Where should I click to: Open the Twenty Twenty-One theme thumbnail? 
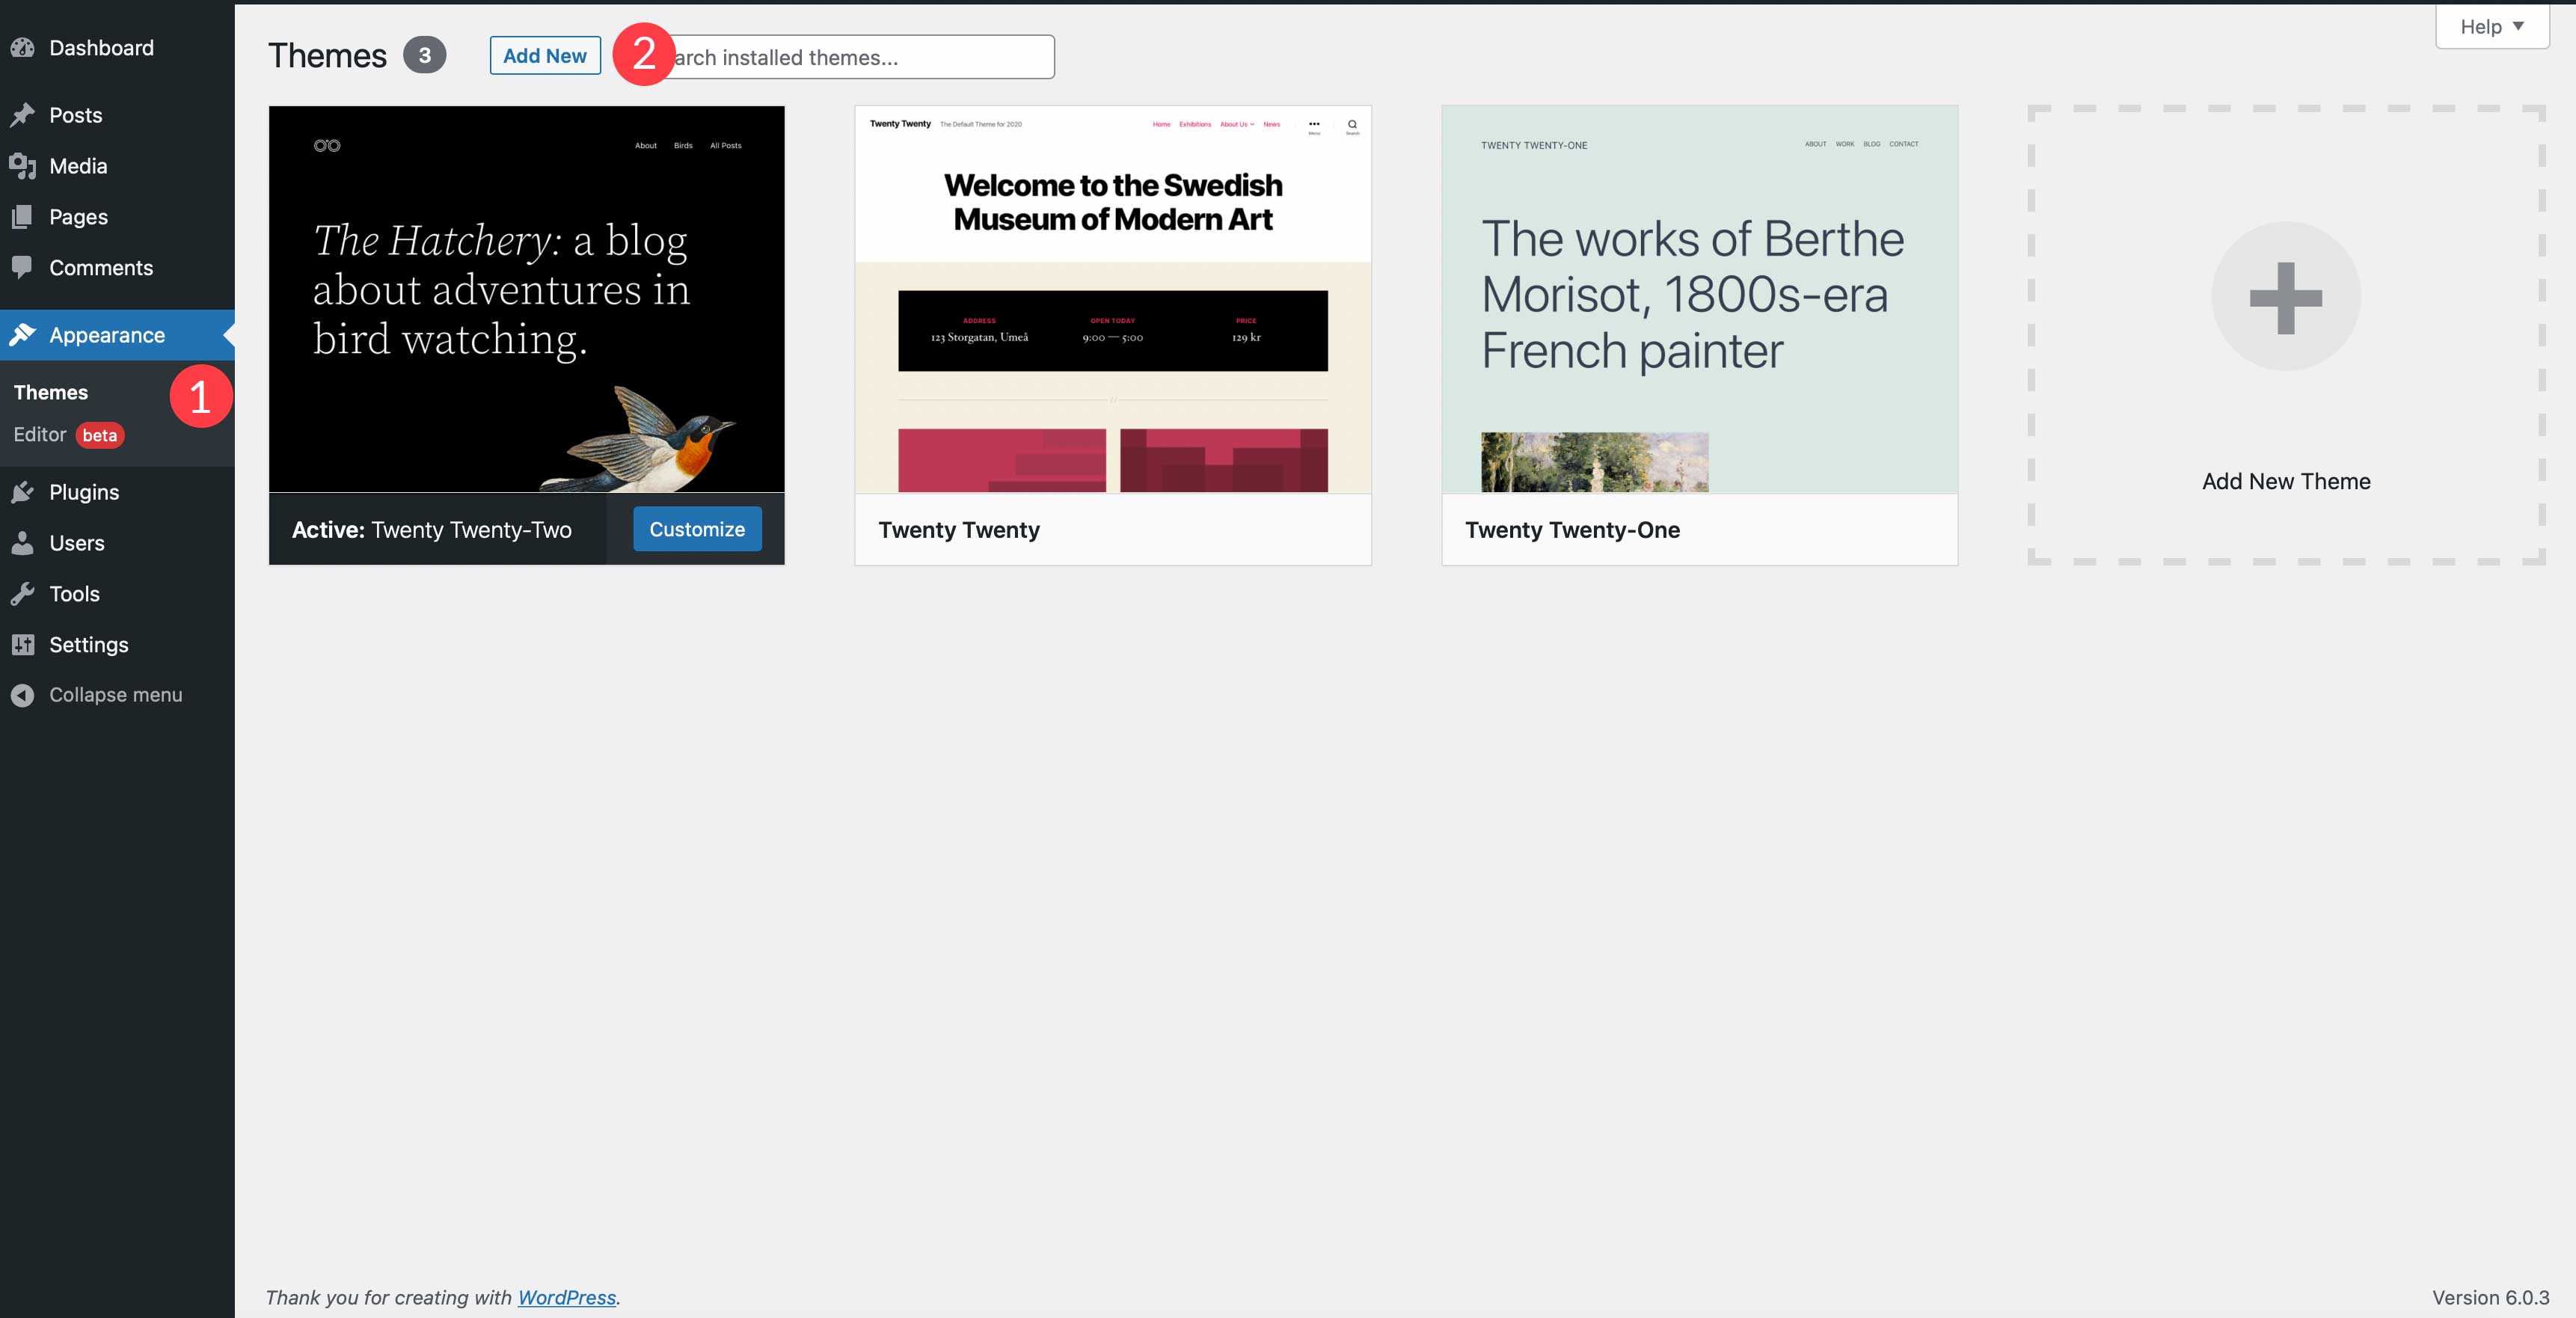[x=1699, y=299]
